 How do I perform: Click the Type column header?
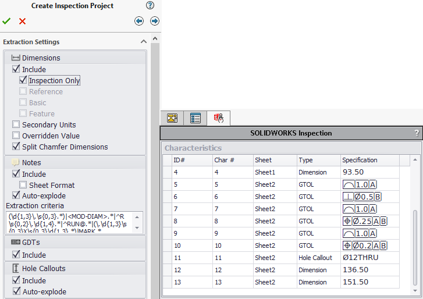[x=319, y=160]
